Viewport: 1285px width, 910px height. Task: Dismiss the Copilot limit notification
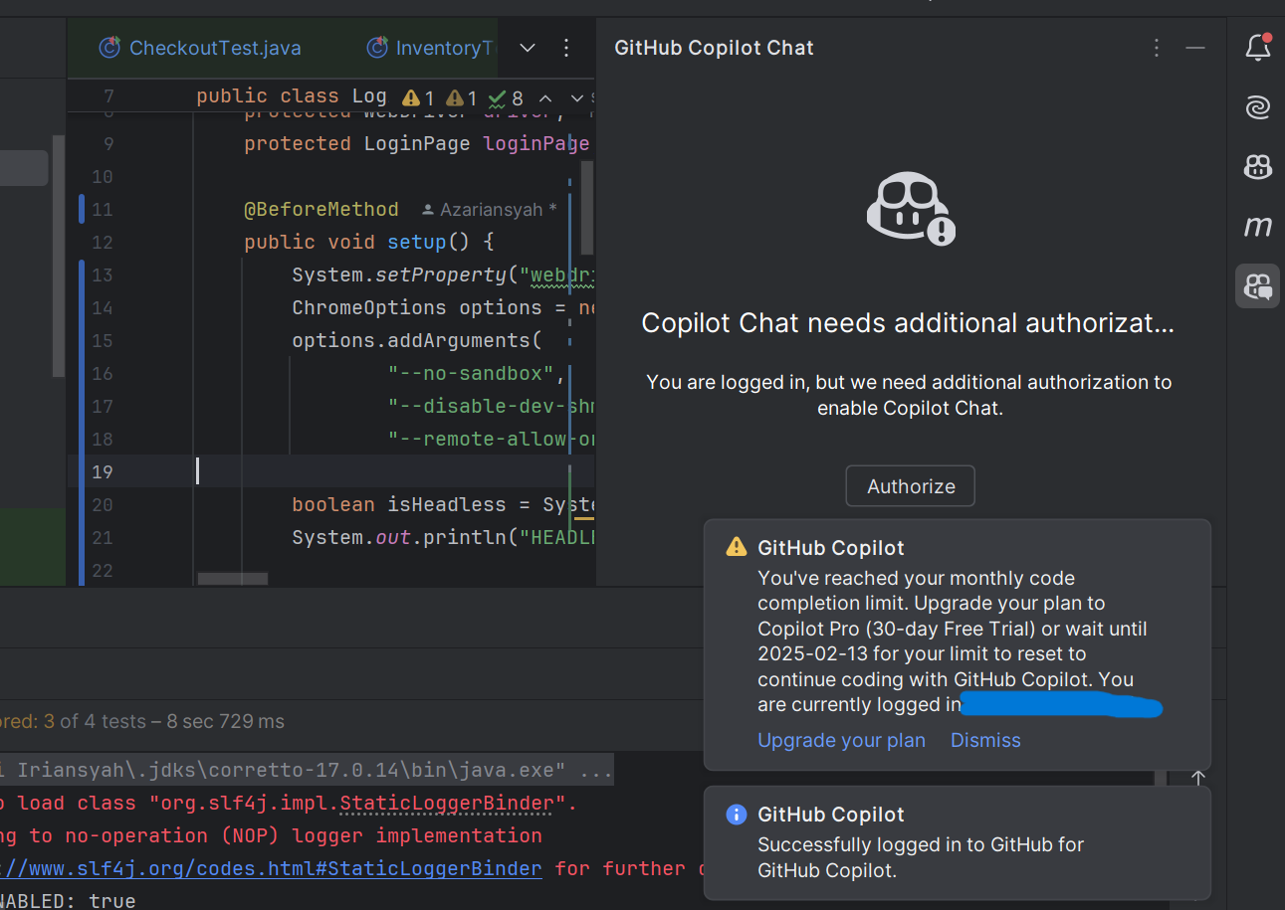click(985, 740)
